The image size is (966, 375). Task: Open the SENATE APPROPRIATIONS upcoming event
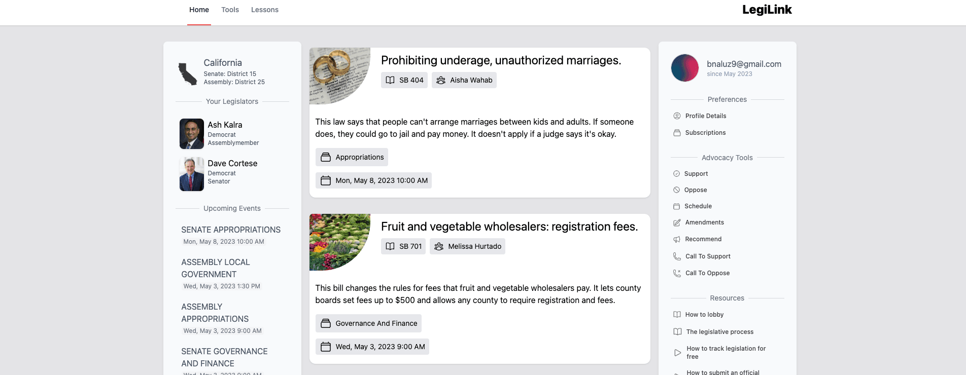[x=231, y=230]
